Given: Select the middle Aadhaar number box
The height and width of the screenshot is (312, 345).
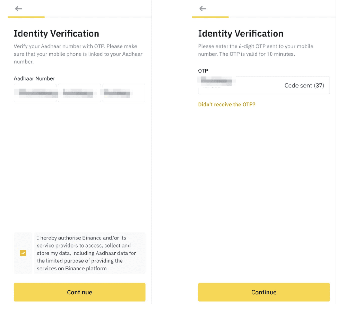Looking at the screenshot, I should click(79, 93).
